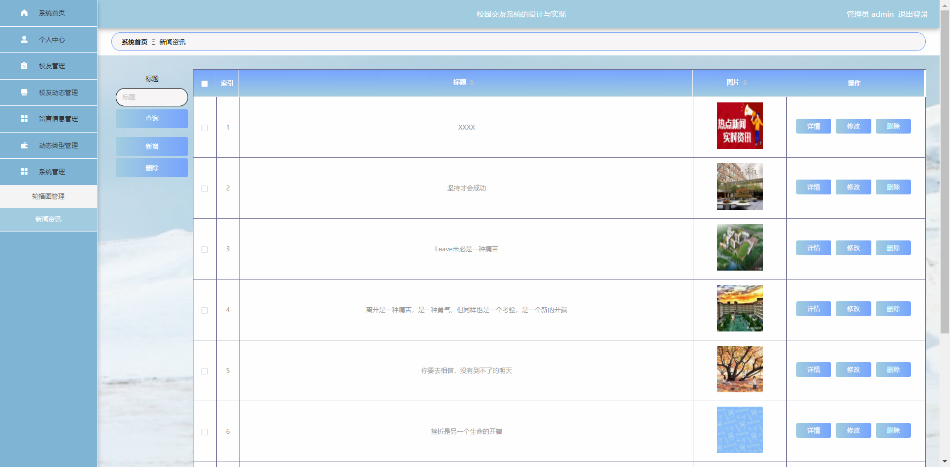Click the aerial campus thumbnail in row 3
Viewport: 950px width, 467px height.
pos(740,247)
